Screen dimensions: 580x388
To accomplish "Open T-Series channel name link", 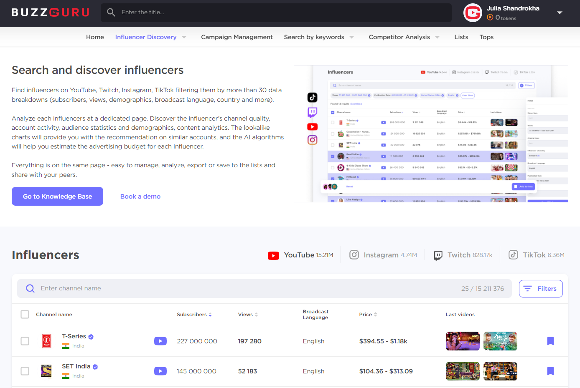I will (x=74, y=336).
